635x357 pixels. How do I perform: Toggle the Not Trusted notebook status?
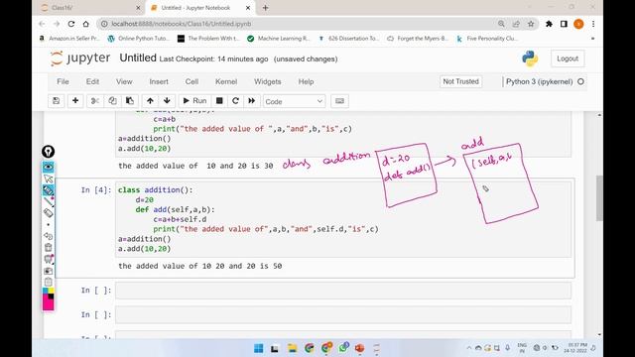460,81
